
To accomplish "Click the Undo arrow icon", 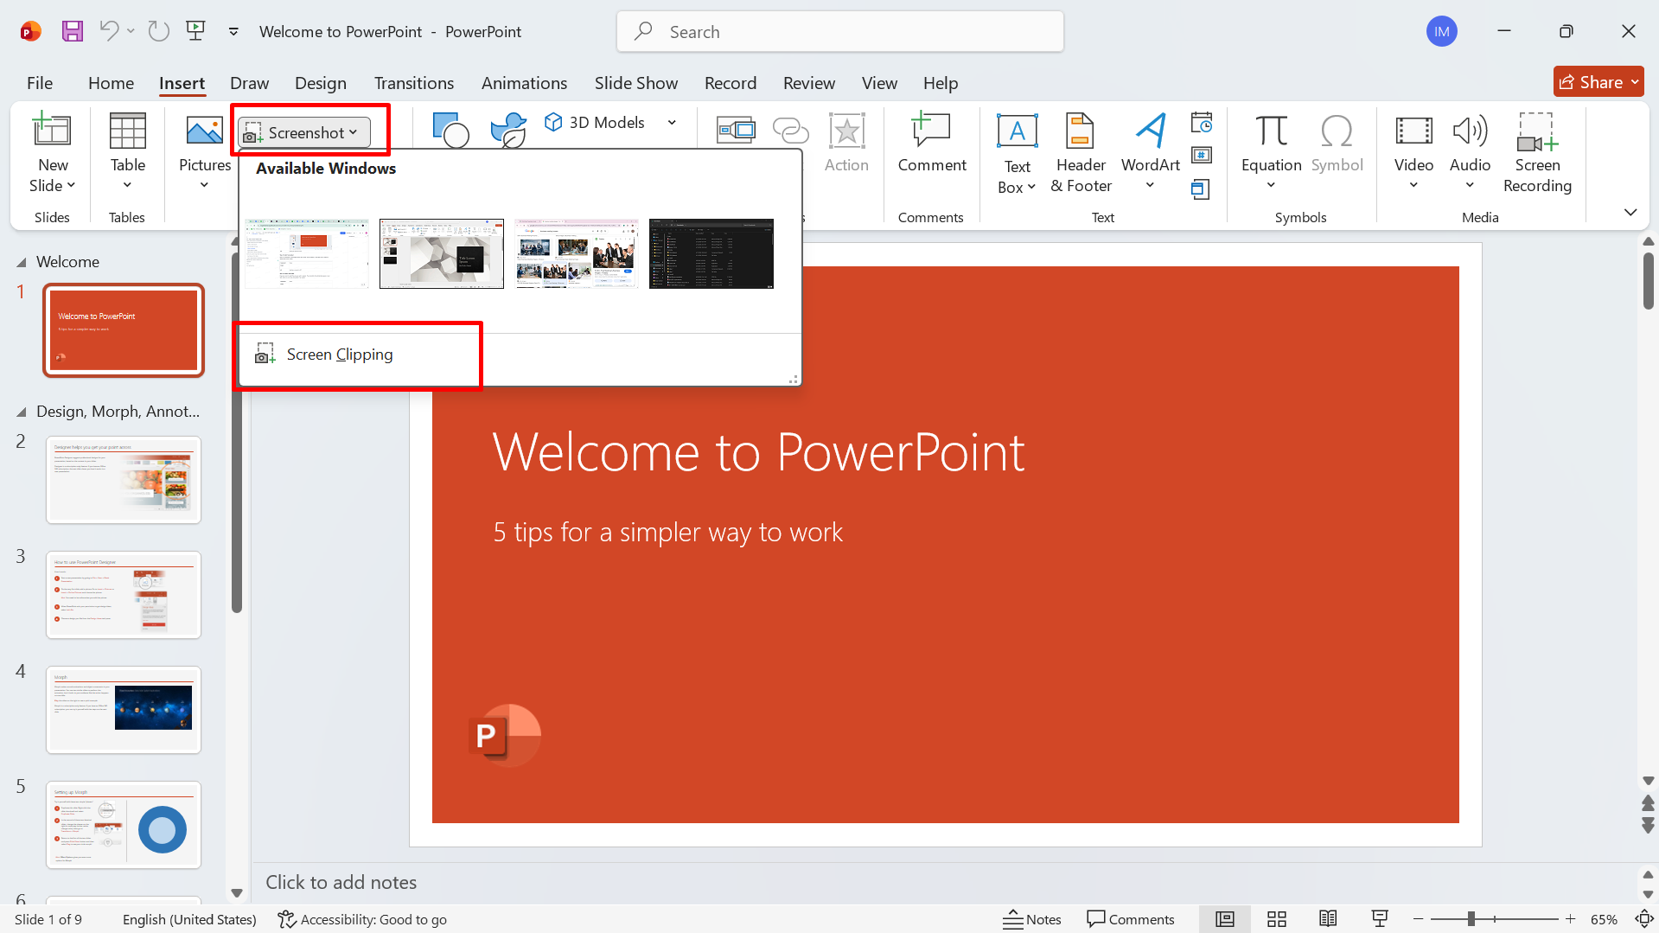I will (x=109, y=32).
